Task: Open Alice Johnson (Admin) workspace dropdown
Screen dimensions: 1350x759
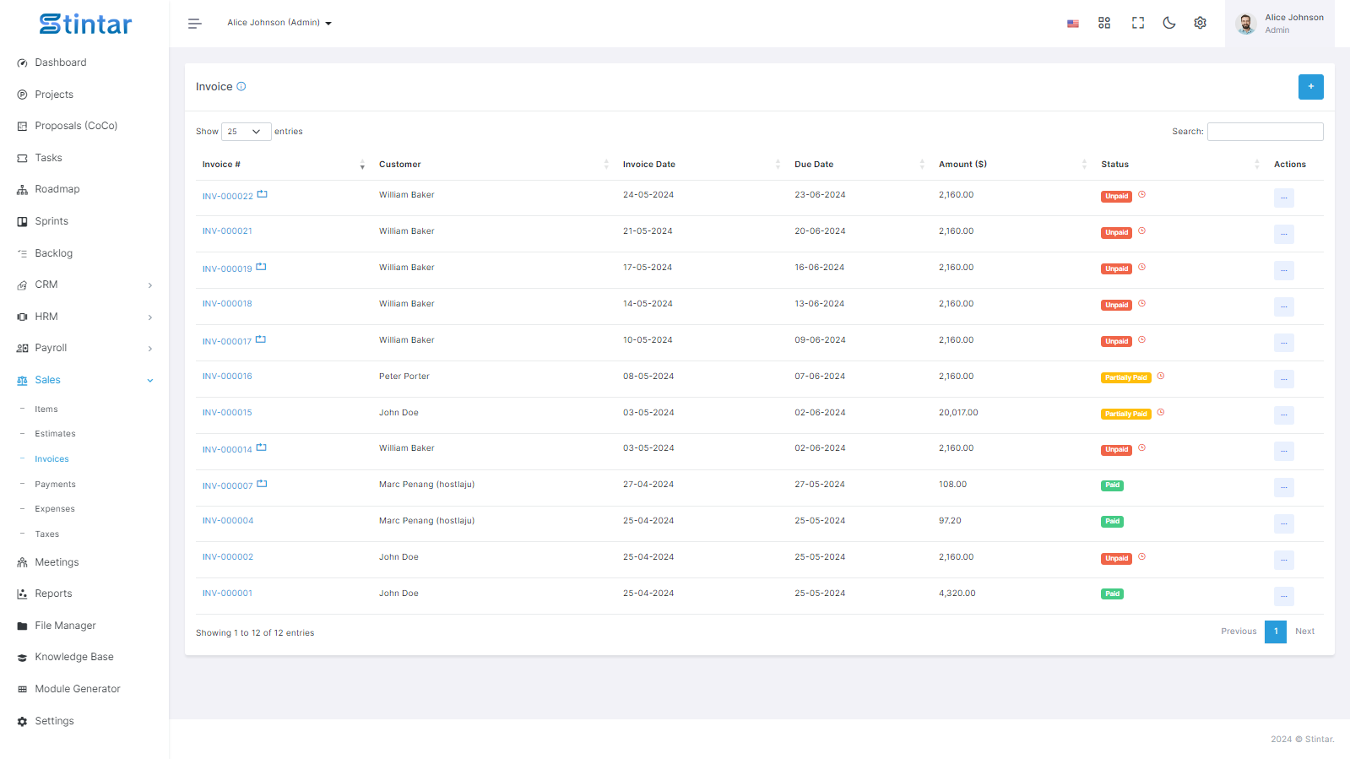Action: click(279, 23)
